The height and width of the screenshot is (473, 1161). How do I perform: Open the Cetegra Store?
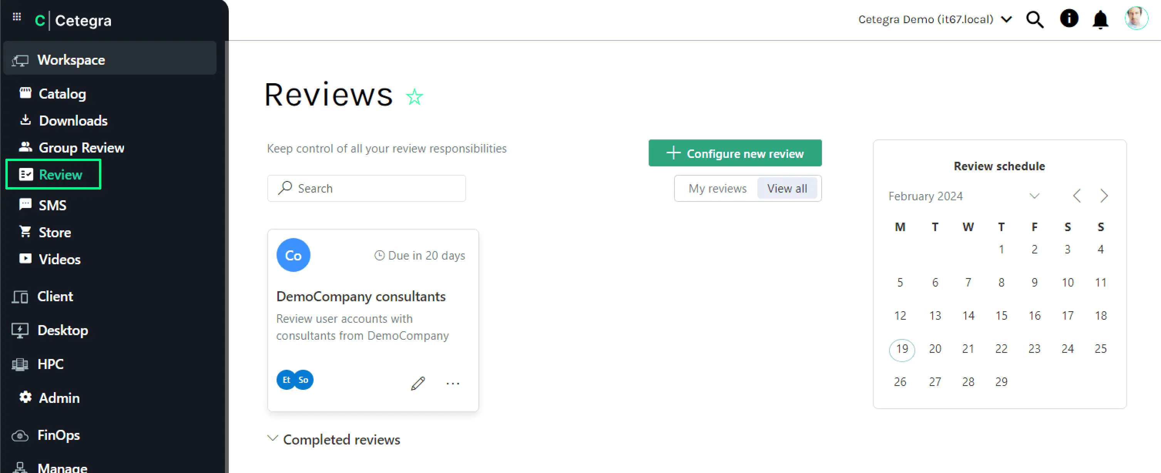click(54, 232)
